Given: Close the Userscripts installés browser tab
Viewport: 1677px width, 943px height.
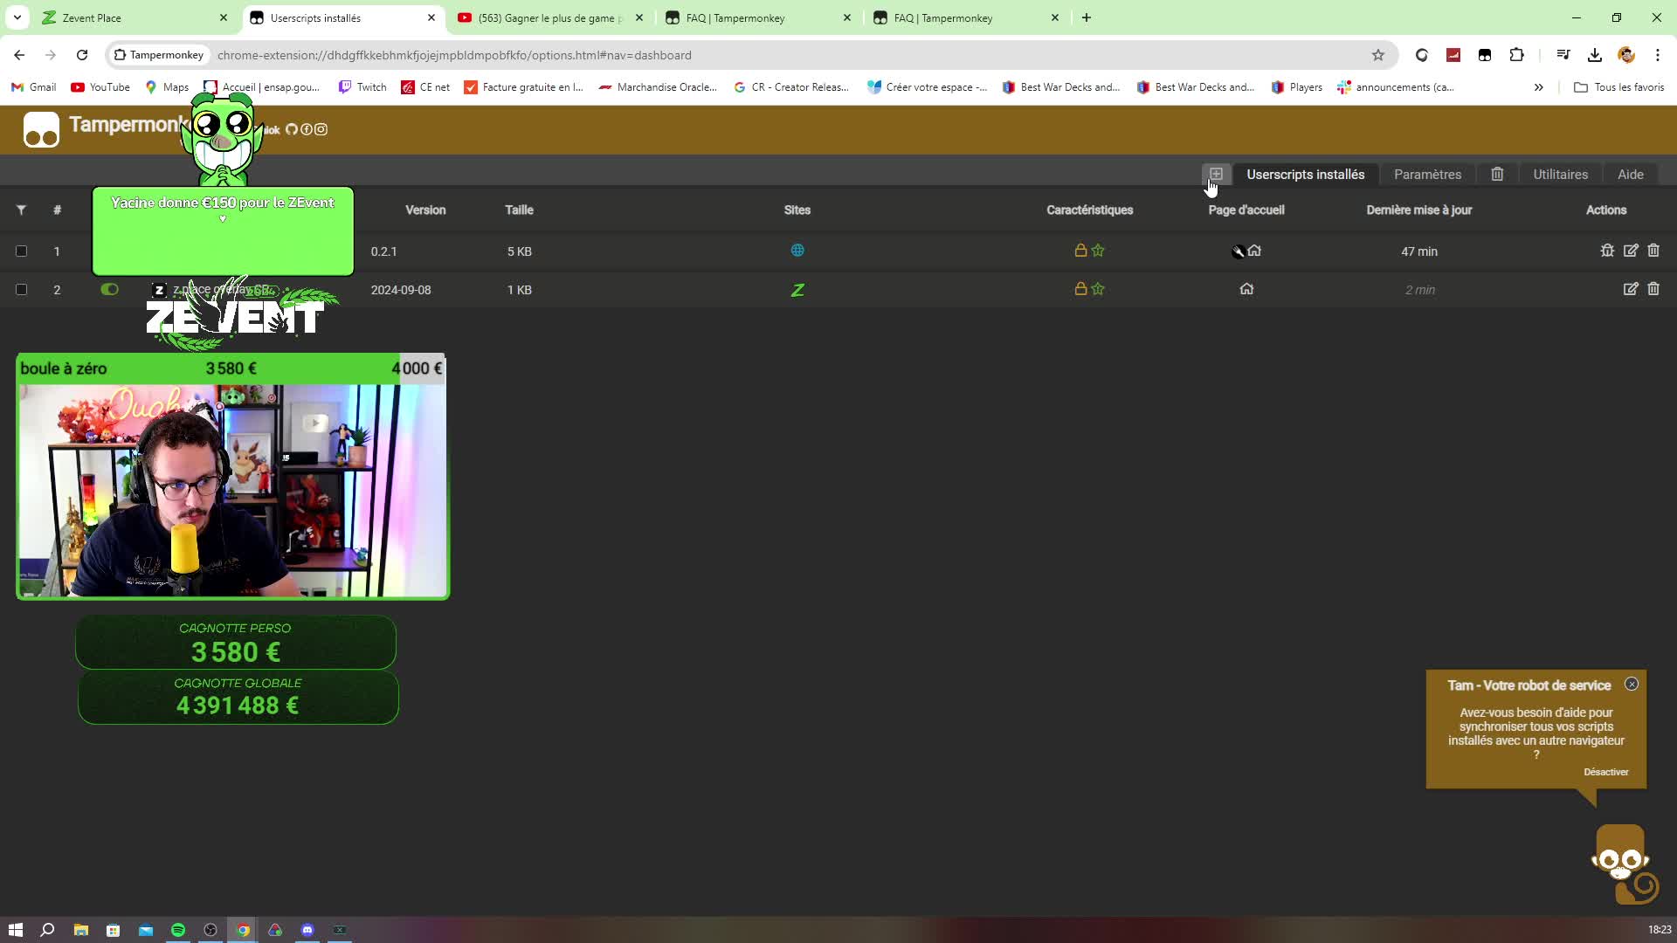Looking at the screenshot, I should 431,17.
